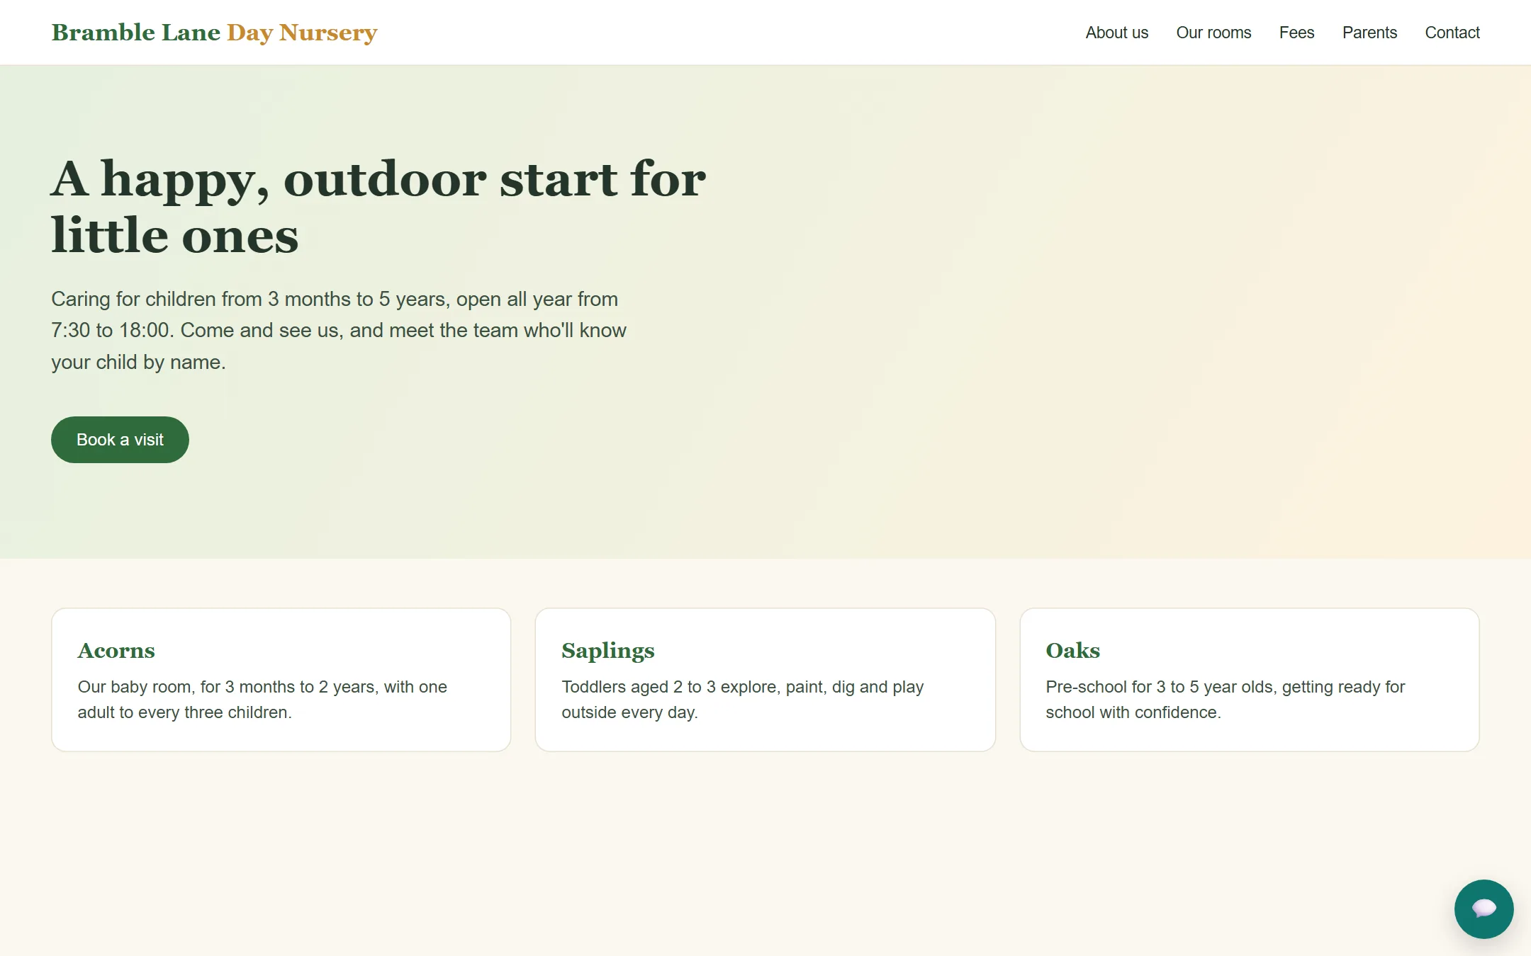Click the Saplings toddlers description text

pos(742,700)
